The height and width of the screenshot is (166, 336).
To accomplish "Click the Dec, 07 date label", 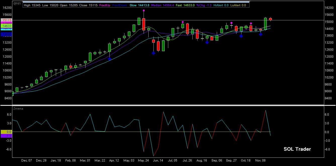I will coord(27,160).
